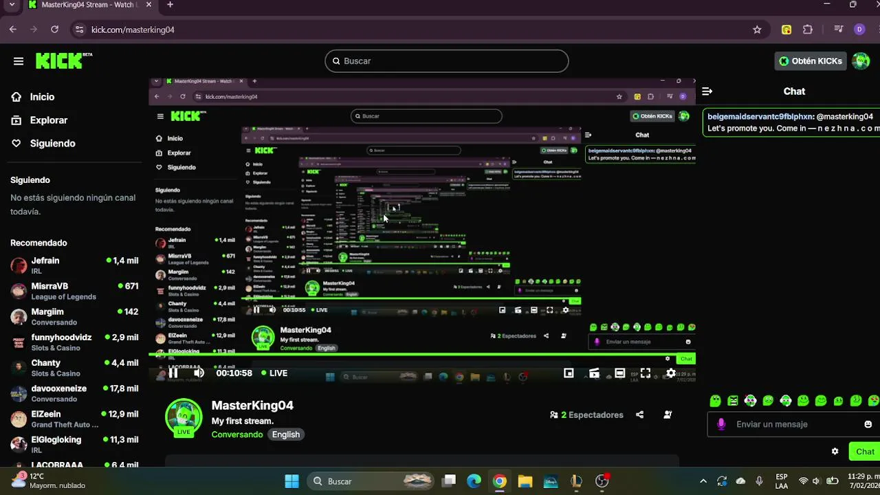880x495 pixels.
Task: Open the chat settings gear
Action: 835,452
